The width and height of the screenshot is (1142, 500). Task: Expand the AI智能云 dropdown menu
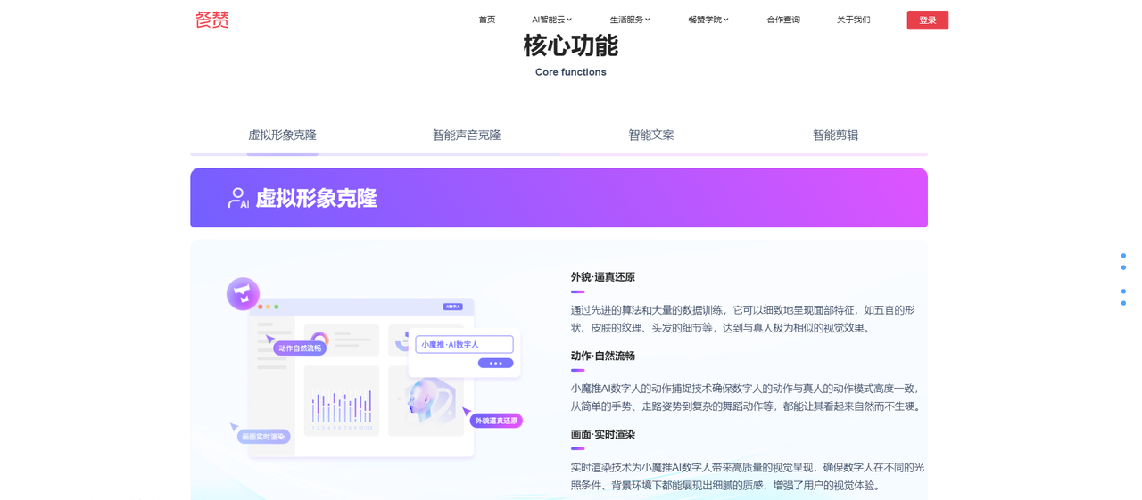tap(551, 20)
